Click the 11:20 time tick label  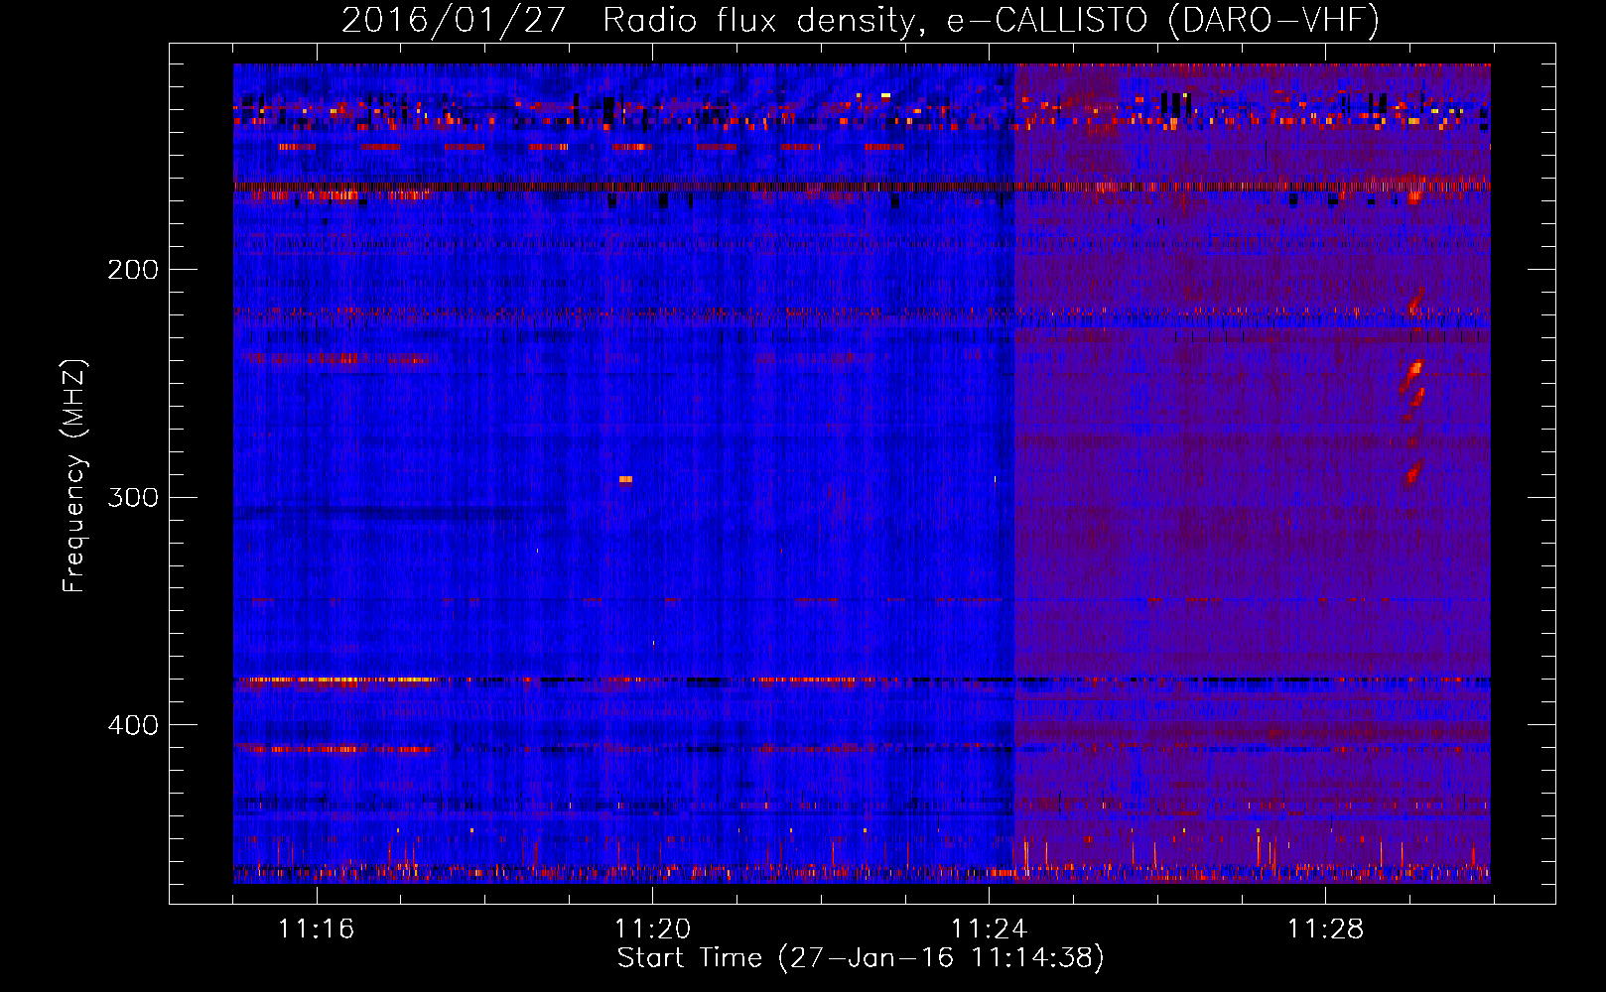pyautogui.click(x=652, y=930)
